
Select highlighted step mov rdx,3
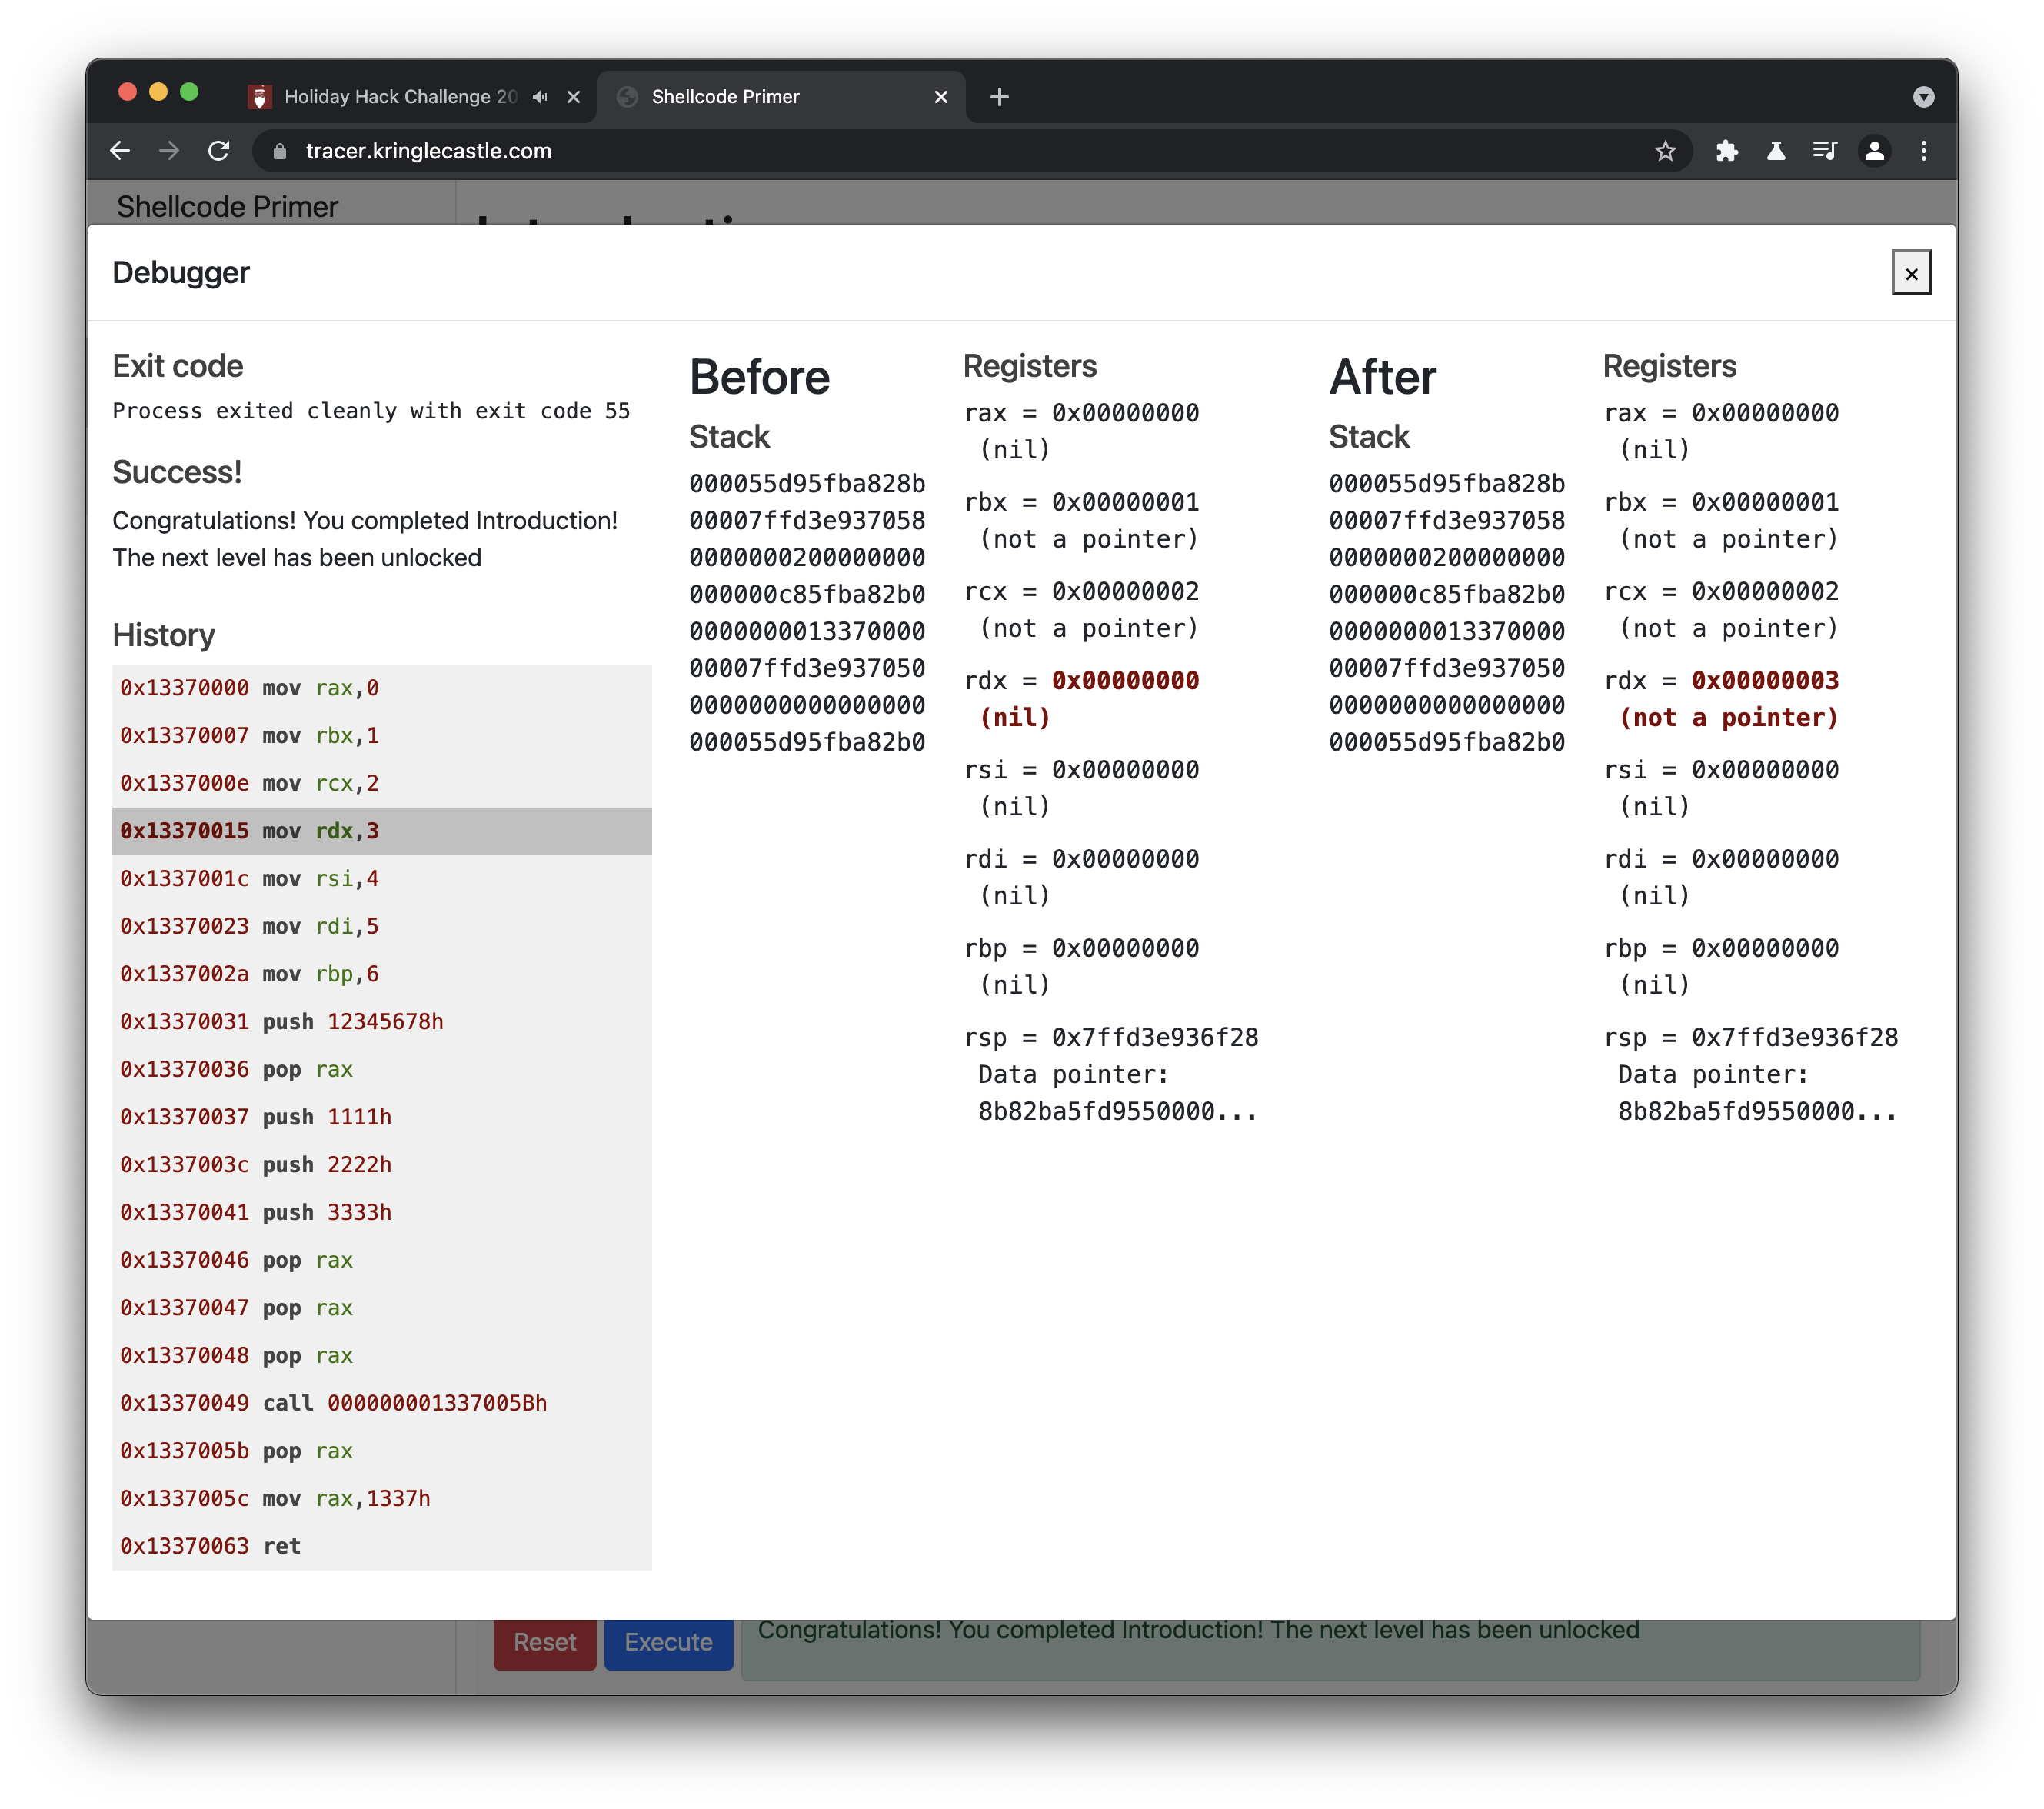click(x=382, y=831)
